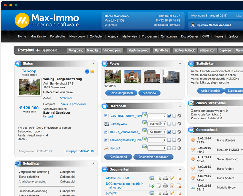Image resolution: width=243 pixels, height=196 pixels.
Task: Click the Max-Immo logo
Action: (47, 20)
